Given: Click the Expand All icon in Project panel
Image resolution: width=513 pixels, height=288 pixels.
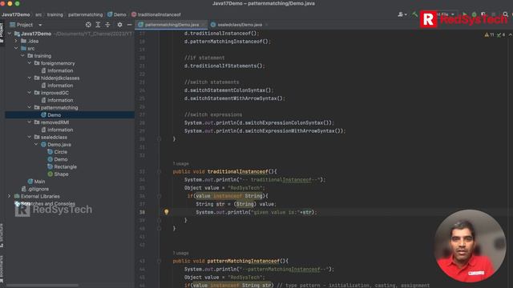Looking at the screenshot, I should coord(98,25).
